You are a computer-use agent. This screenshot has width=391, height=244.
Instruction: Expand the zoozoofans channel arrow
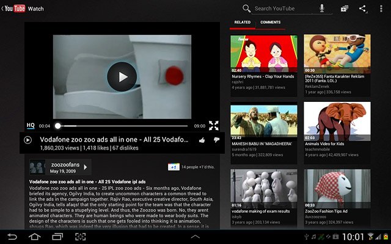point(86,167)
